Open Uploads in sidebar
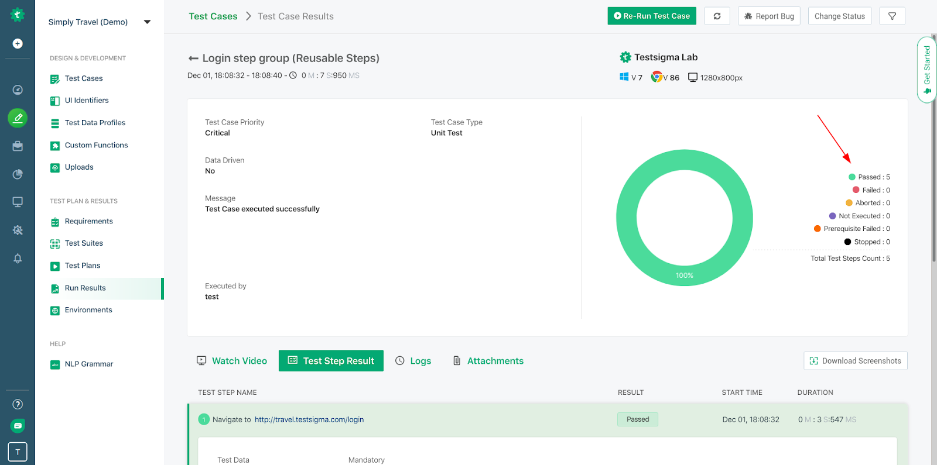 click(79, 167)
